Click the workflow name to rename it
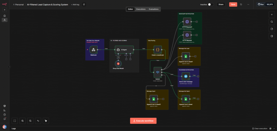Image resolution: width=277 pixels, height=131 pixels. click(48, 5)
